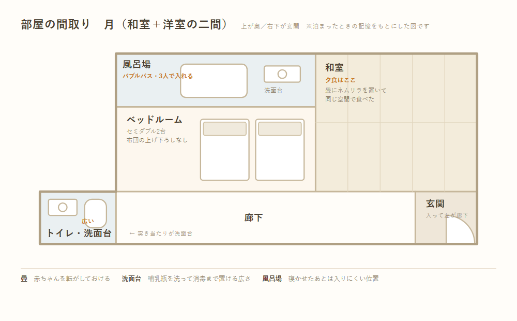Click the pillow on the right bed

280,129
